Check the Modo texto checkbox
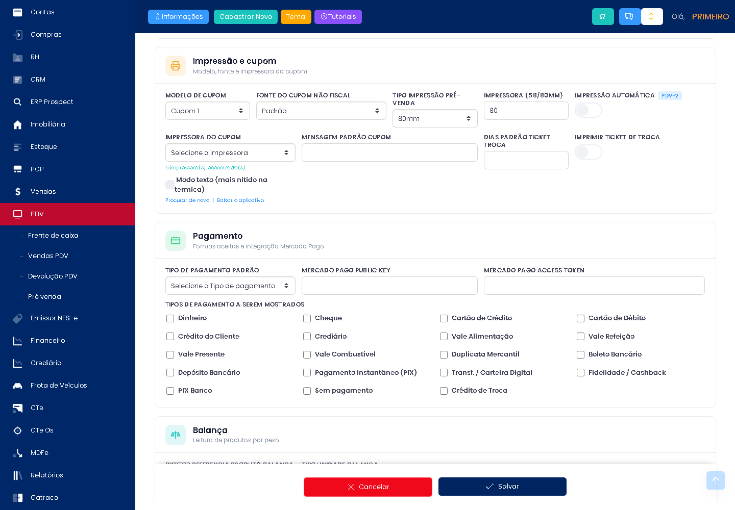The width and height of the screenshot is (735, 510). tap(170, 185)
